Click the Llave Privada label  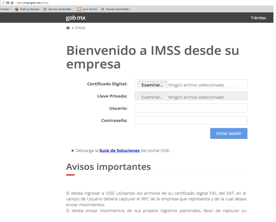pyautogui.click(x=112, y=96)
